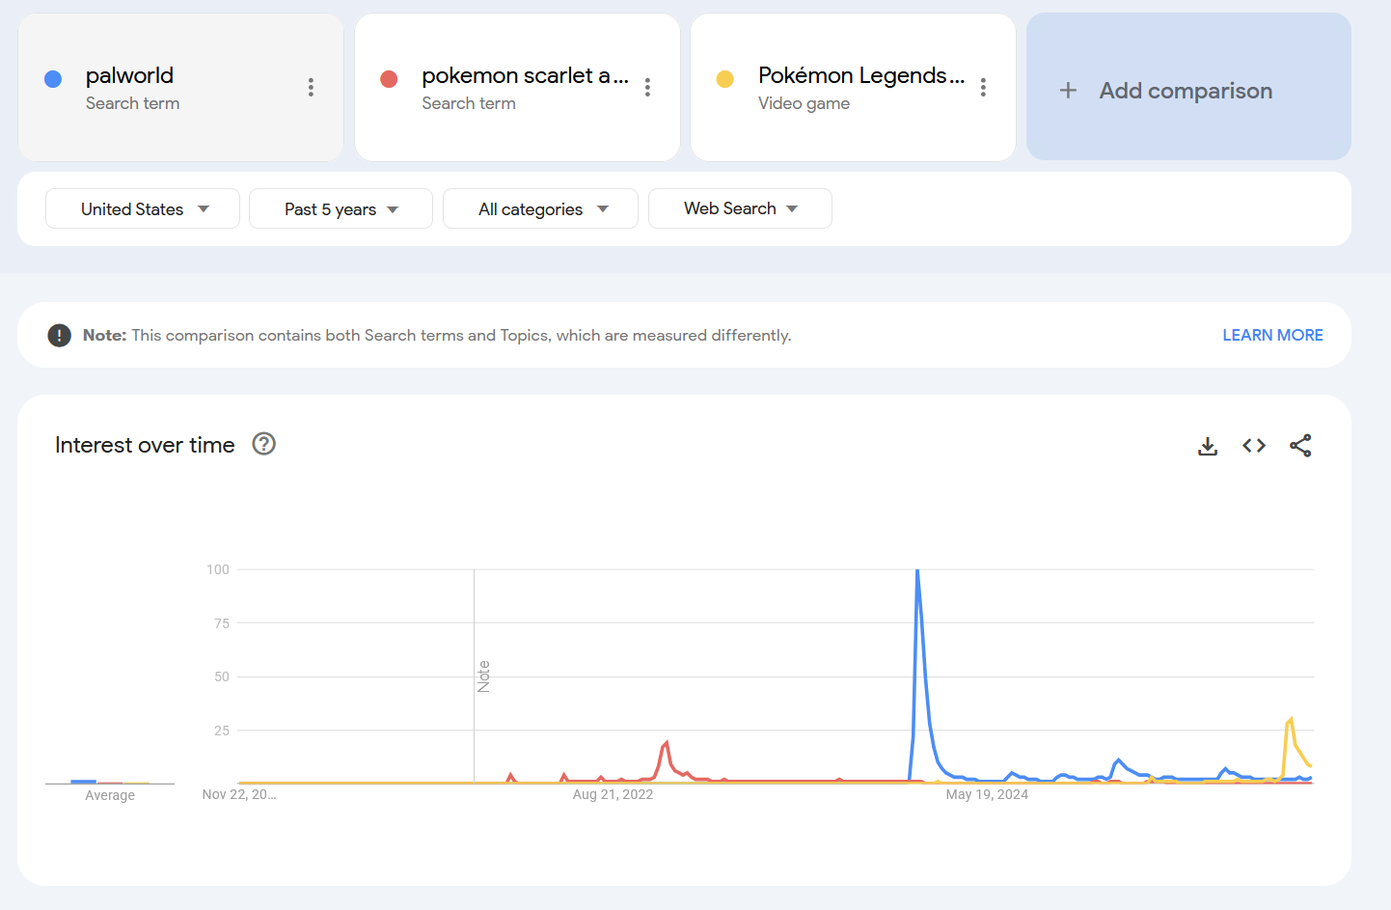Click the Average label under bars

coord(110,795)
